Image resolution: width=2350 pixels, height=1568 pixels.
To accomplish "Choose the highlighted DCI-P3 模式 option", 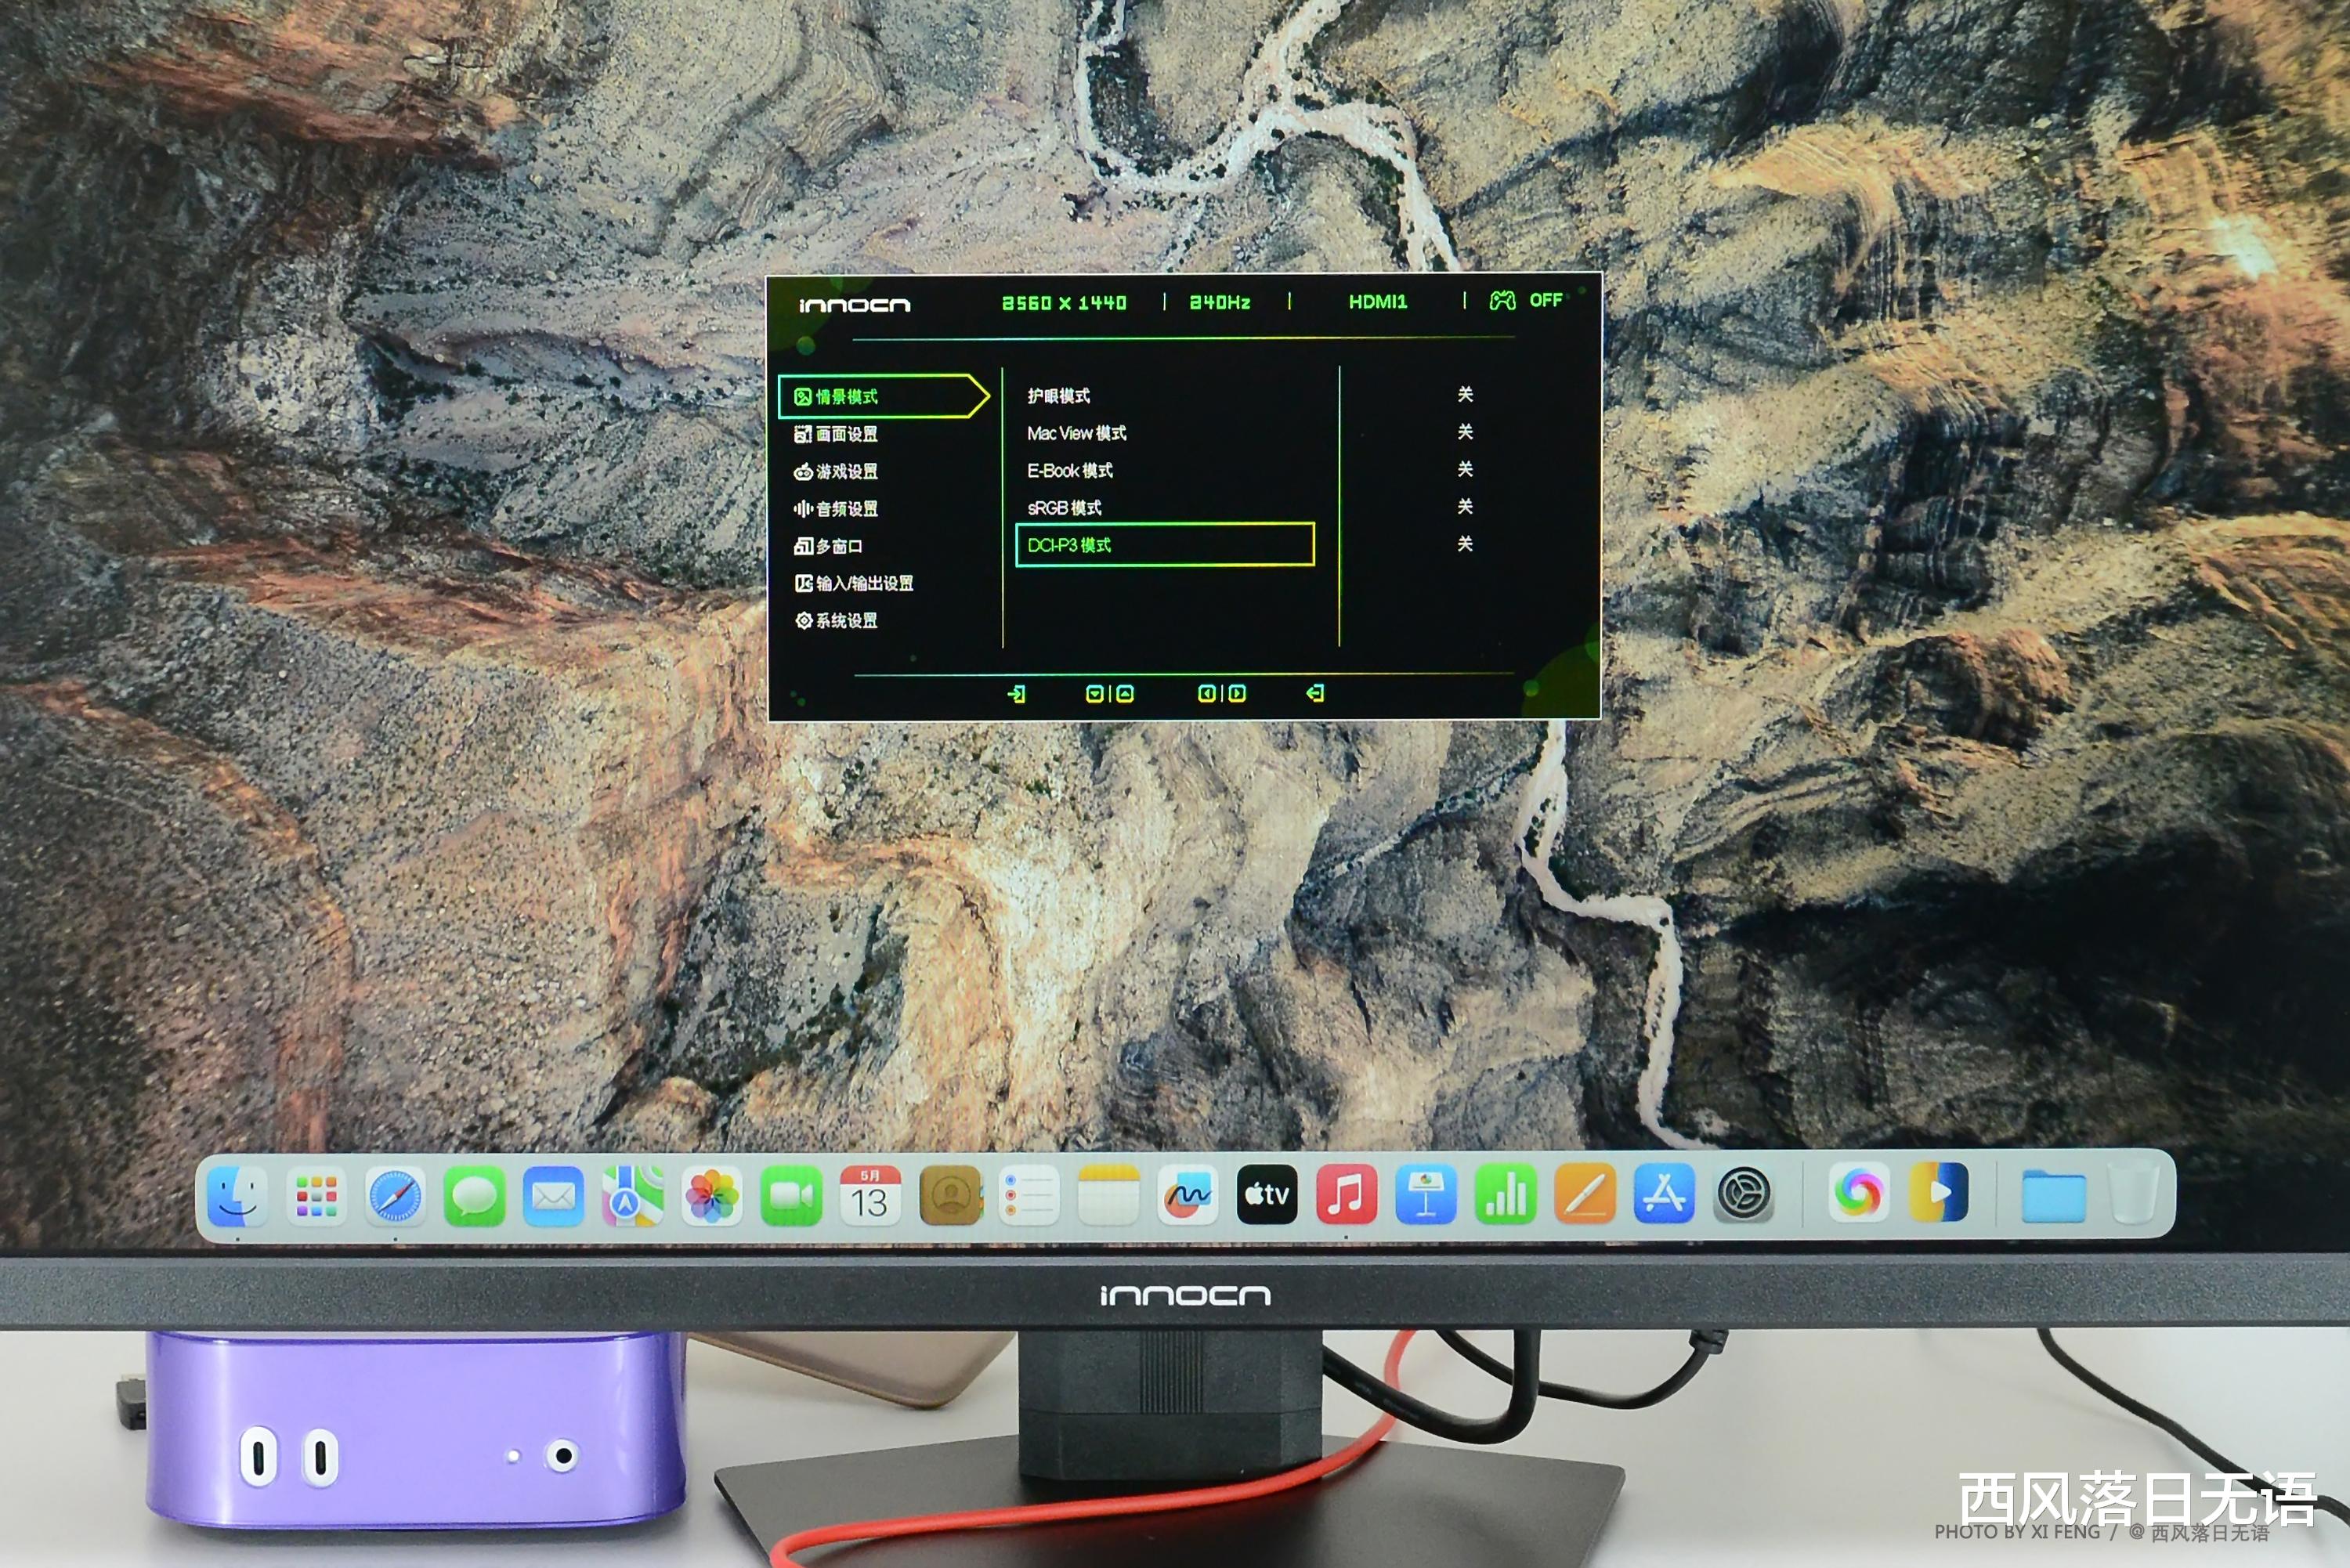I will [x=1163, y=545].
